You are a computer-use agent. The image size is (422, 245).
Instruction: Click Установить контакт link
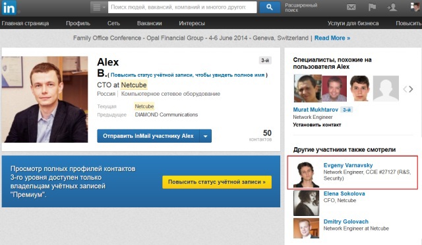(x=317, y=125)
